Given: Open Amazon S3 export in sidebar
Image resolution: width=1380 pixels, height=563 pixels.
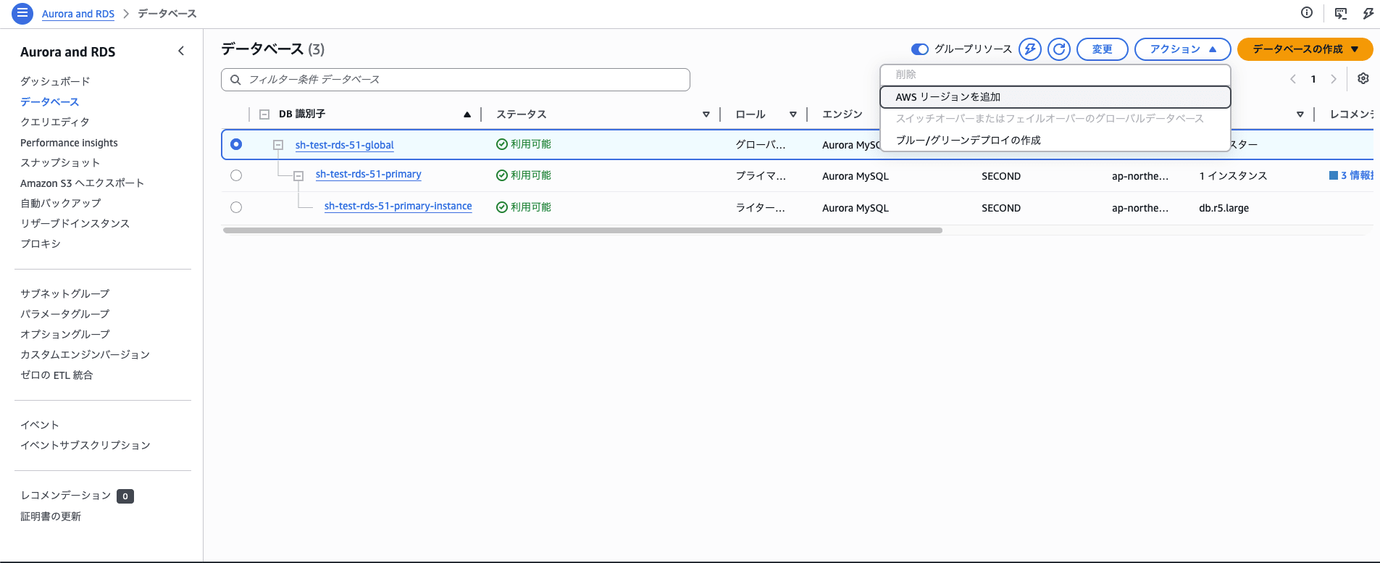Looking at the screenshot, I should click(x=82, y=183).
